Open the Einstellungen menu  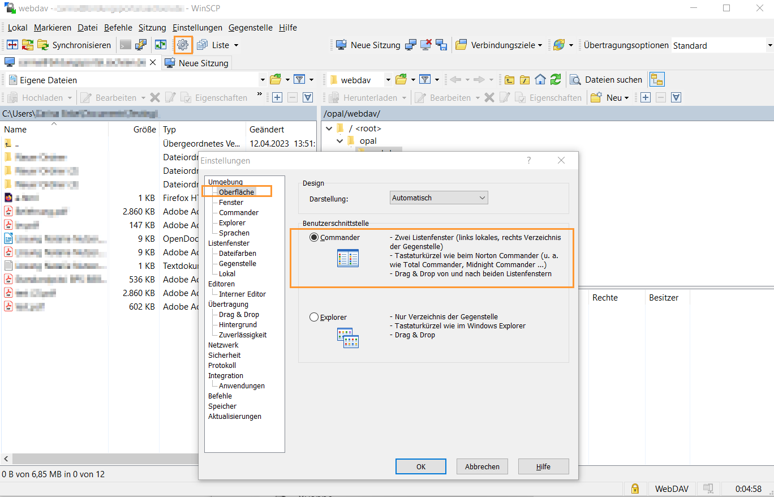[x=196, y=27]
